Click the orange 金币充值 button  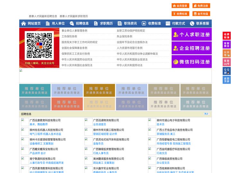pyautogui.click(x=201, y=14)
